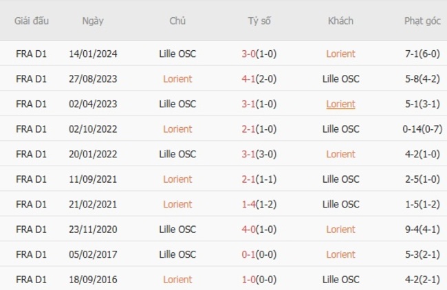The height and width of the screenshot is (290, 447).
Task: Click the "Tỷ số" column header
Action: (259, 21)
